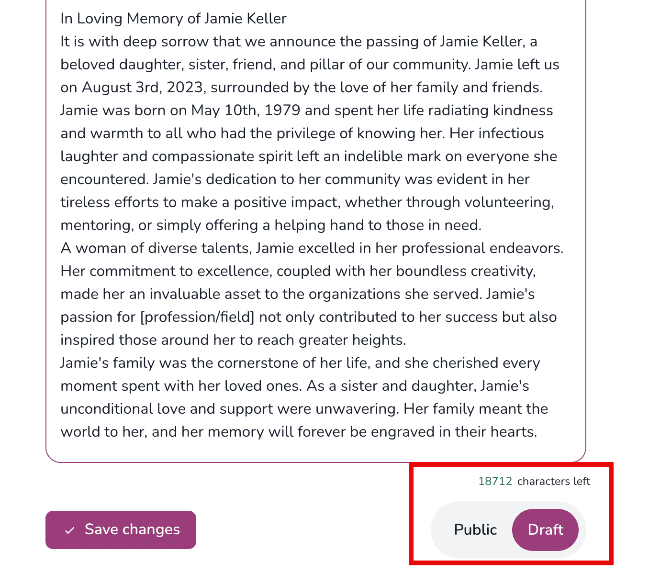Screen dimensions: 649x572
Task: Select the Draft status pill
Action: pos(546,529)
